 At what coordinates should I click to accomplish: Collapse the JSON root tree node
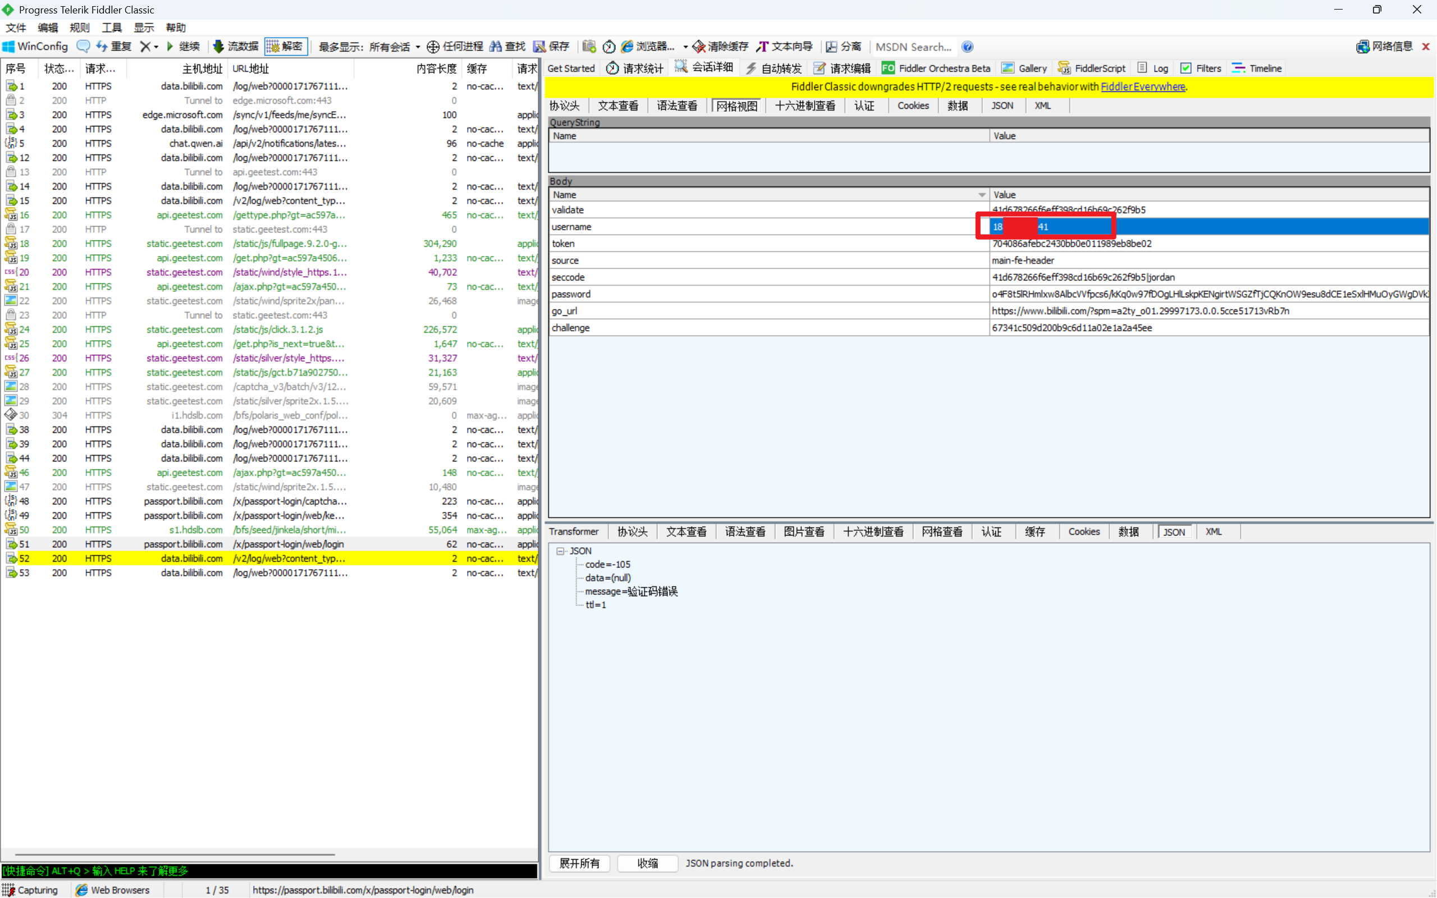560,551
